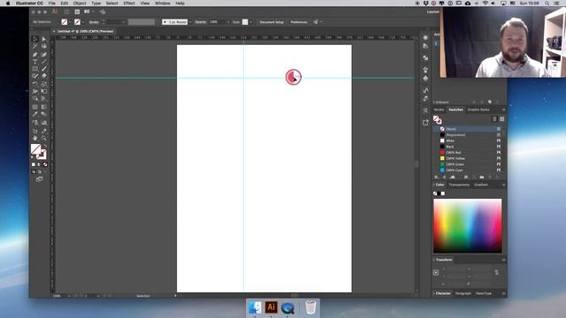
Task: Select the Pen tool
Action: pos(35,55)
